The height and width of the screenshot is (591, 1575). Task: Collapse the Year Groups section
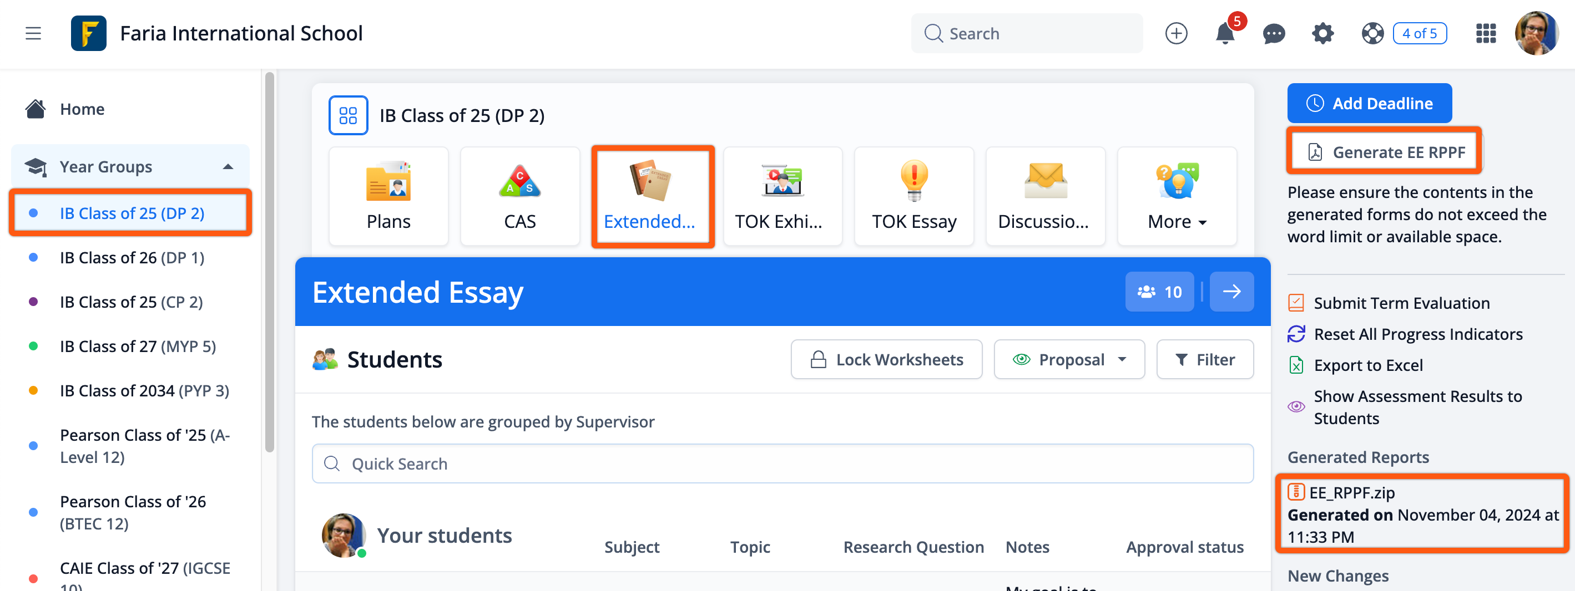click(x=228, y=167)
